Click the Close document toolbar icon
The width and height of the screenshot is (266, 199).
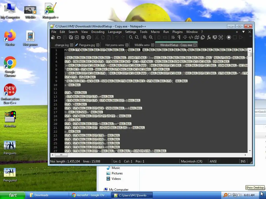point(77,37)
